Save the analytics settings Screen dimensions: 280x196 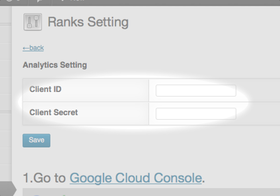pos(36,141)
